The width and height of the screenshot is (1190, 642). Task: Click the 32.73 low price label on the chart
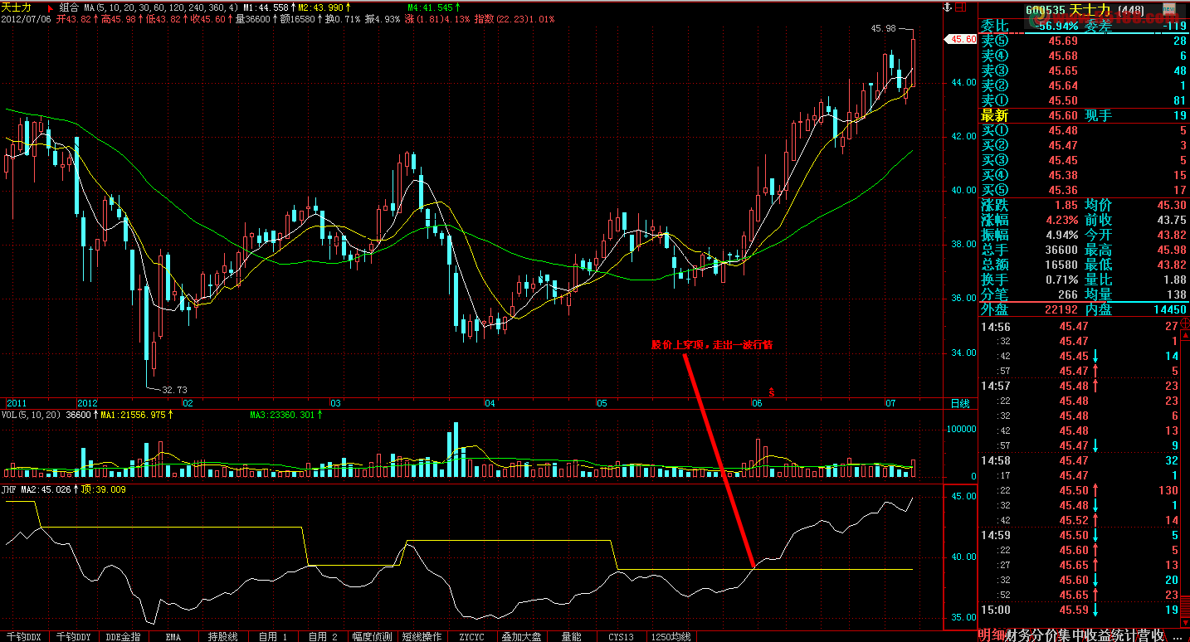(174, 389)
